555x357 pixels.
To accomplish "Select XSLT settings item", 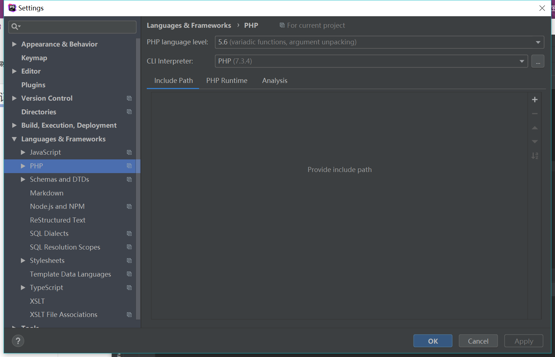I will click(37, 301).
